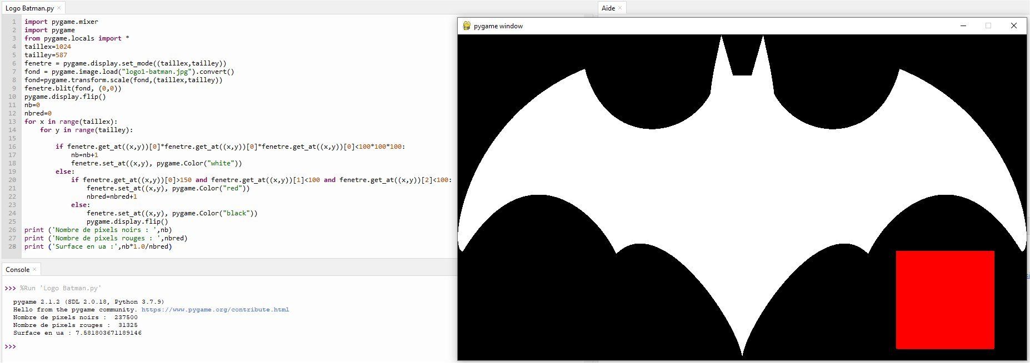Click the line with pygame.display.set_mode
Screen dimensions: 1030x363
tap(126, 63)
